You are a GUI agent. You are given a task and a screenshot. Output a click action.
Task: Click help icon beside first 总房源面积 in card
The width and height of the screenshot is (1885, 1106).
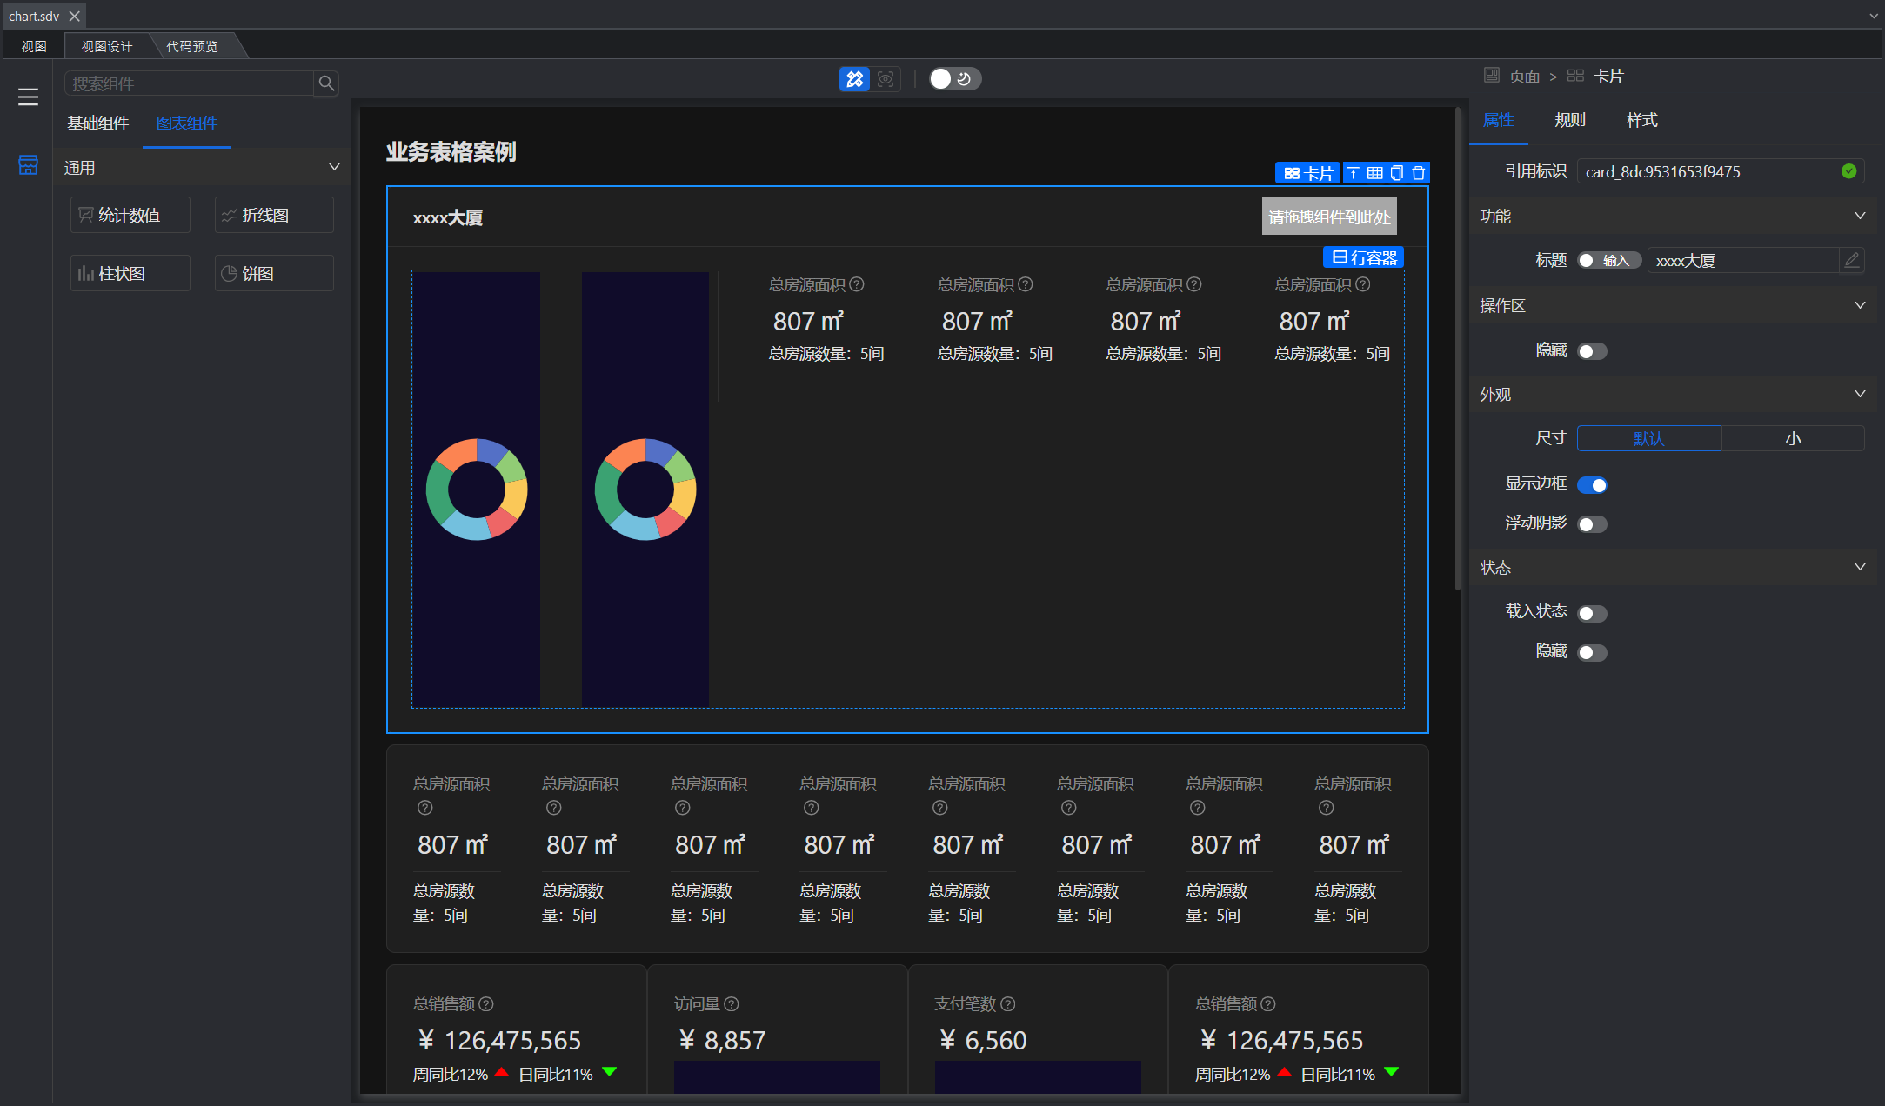857,284
